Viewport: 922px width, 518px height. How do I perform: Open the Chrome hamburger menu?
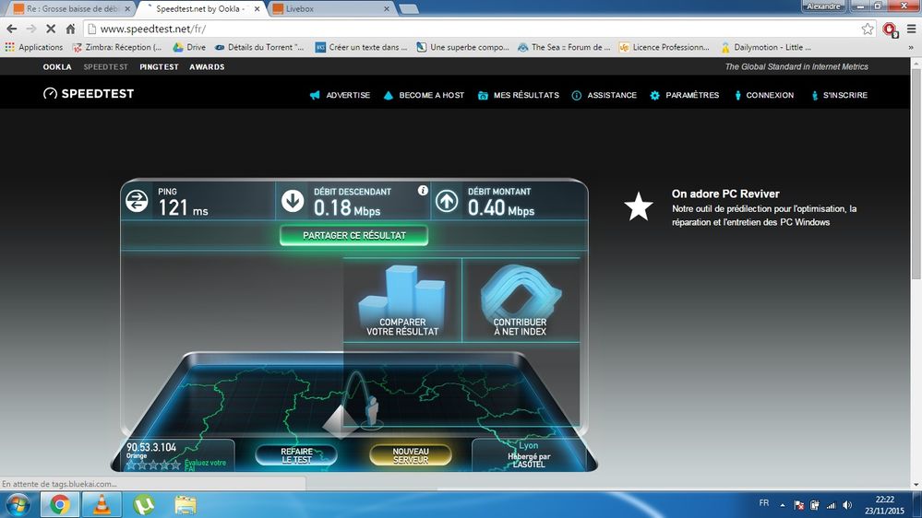tap(912, 29)
